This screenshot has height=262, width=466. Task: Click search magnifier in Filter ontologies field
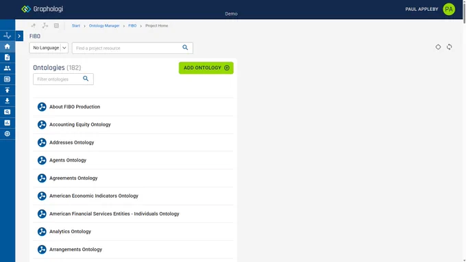click(x=86, y=79)
